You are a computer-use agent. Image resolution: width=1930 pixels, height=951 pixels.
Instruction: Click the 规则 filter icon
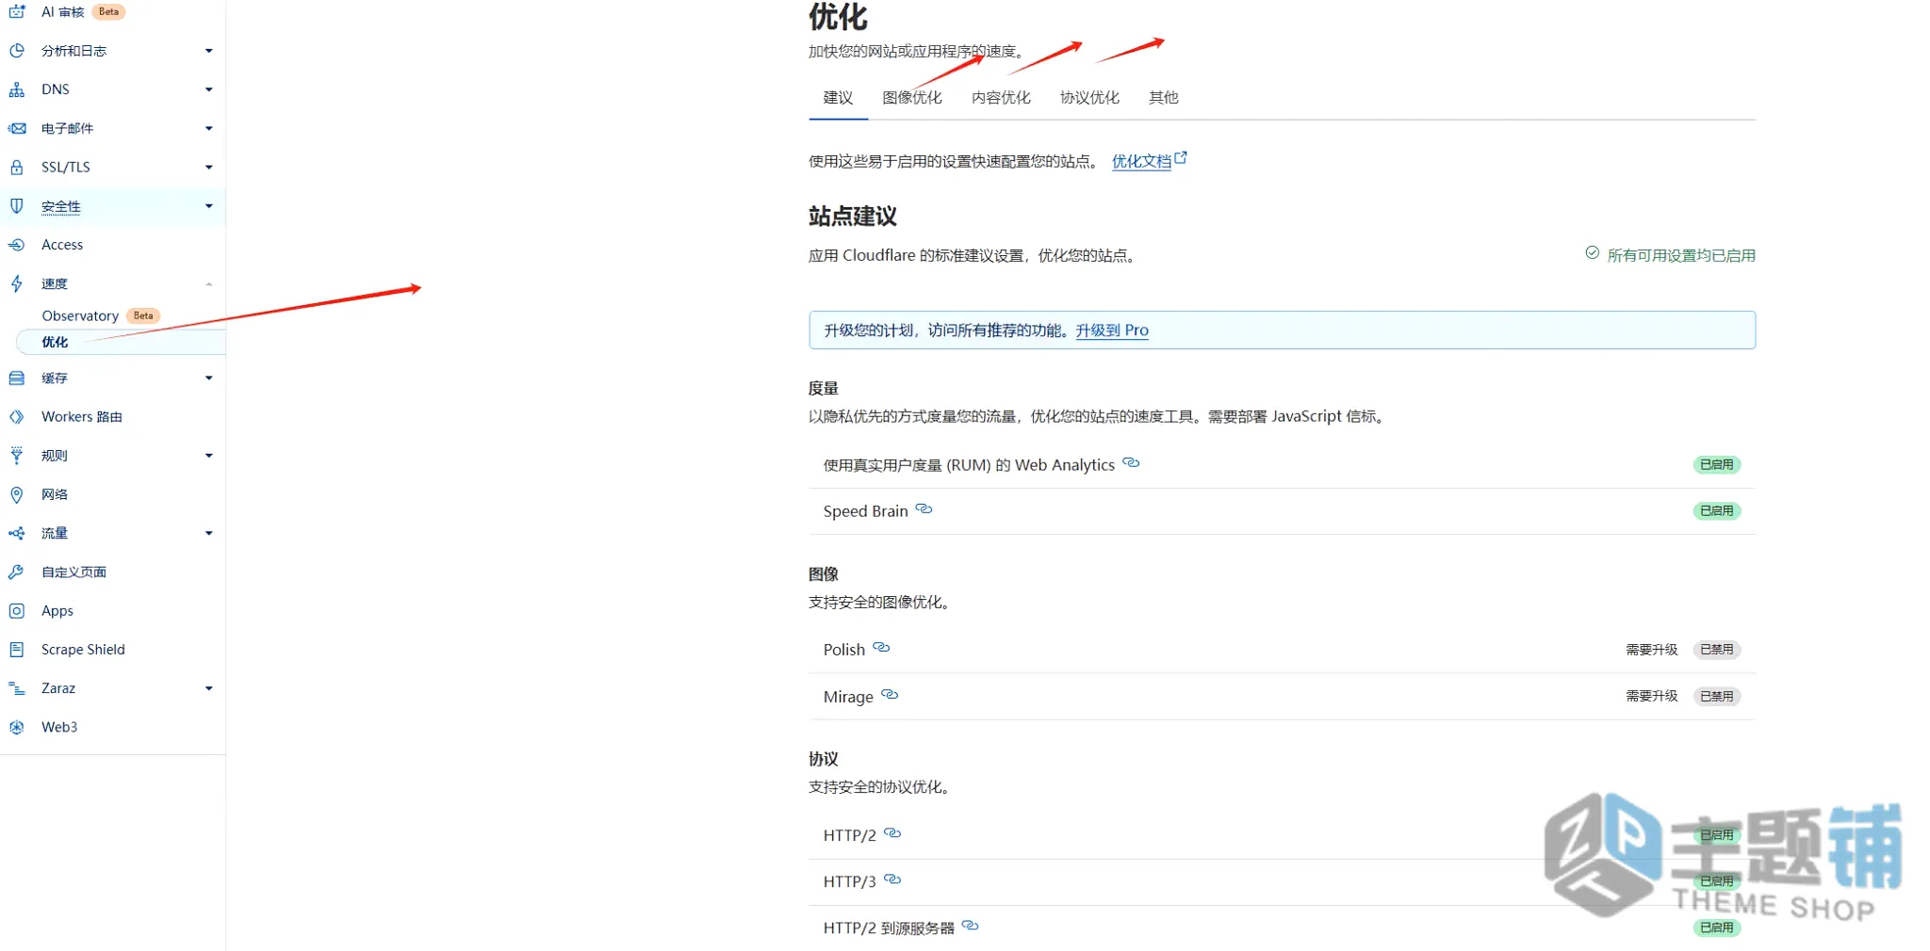pyautogui.click(x=17, y=456)
